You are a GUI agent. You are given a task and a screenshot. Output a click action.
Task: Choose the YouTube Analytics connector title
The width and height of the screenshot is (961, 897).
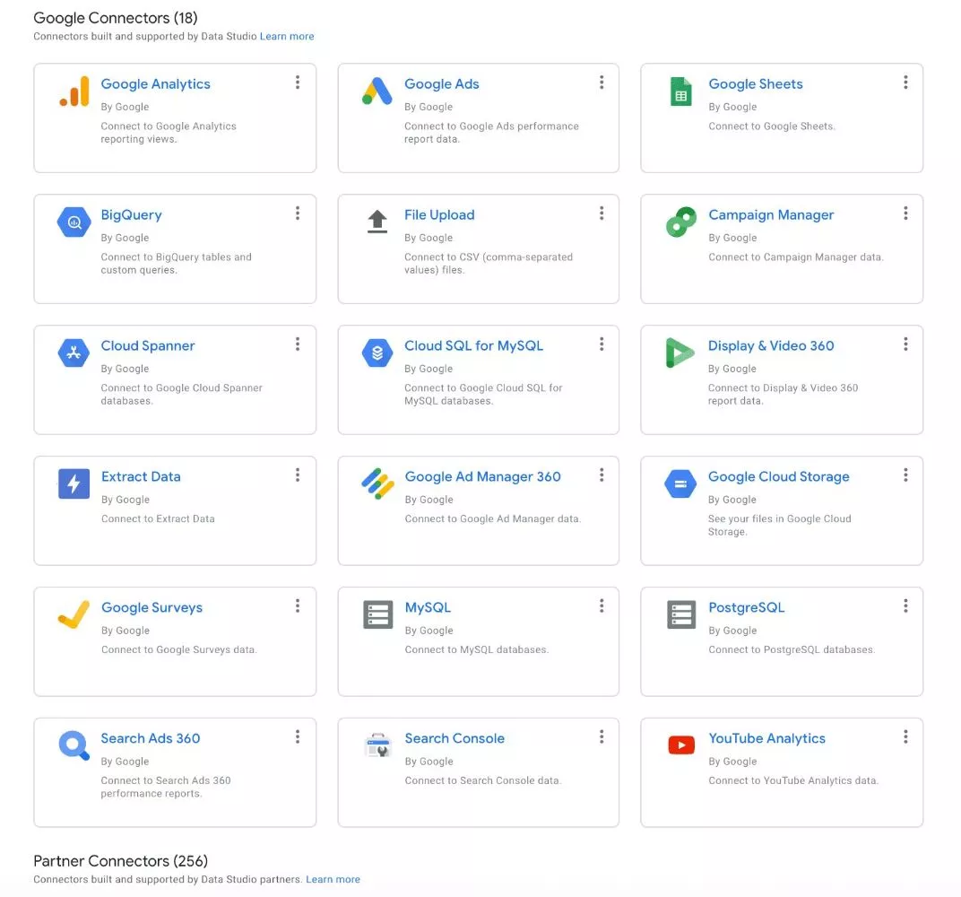(x=766, y=738)
